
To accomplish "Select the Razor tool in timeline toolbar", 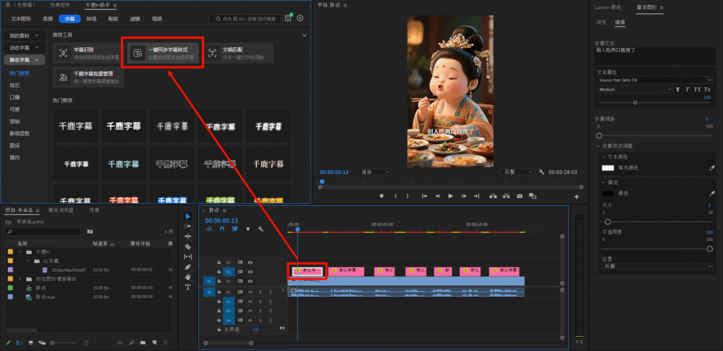I will [x=188, y=247].
